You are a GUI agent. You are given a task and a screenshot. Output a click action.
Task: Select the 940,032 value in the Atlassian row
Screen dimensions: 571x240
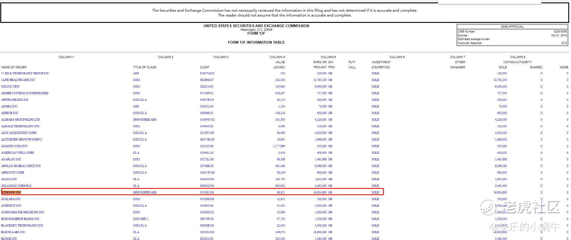pyautogui.click(x=280, y=186)
